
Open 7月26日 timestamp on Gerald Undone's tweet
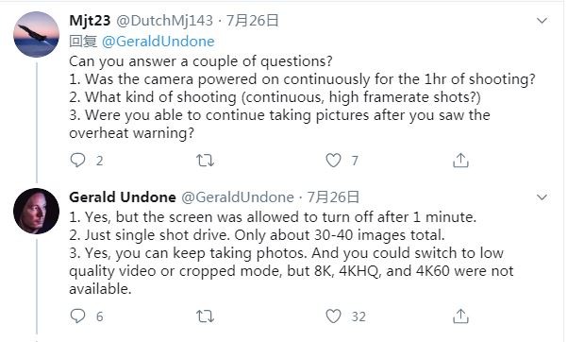click(x=333, y=197)
